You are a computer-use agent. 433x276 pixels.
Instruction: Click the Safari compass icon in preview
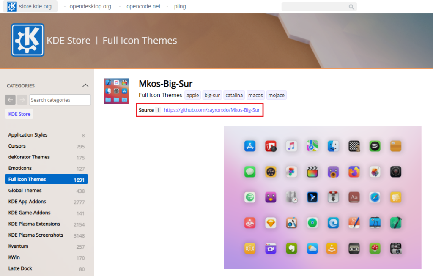pyautogui.click(x=375, y=197)
